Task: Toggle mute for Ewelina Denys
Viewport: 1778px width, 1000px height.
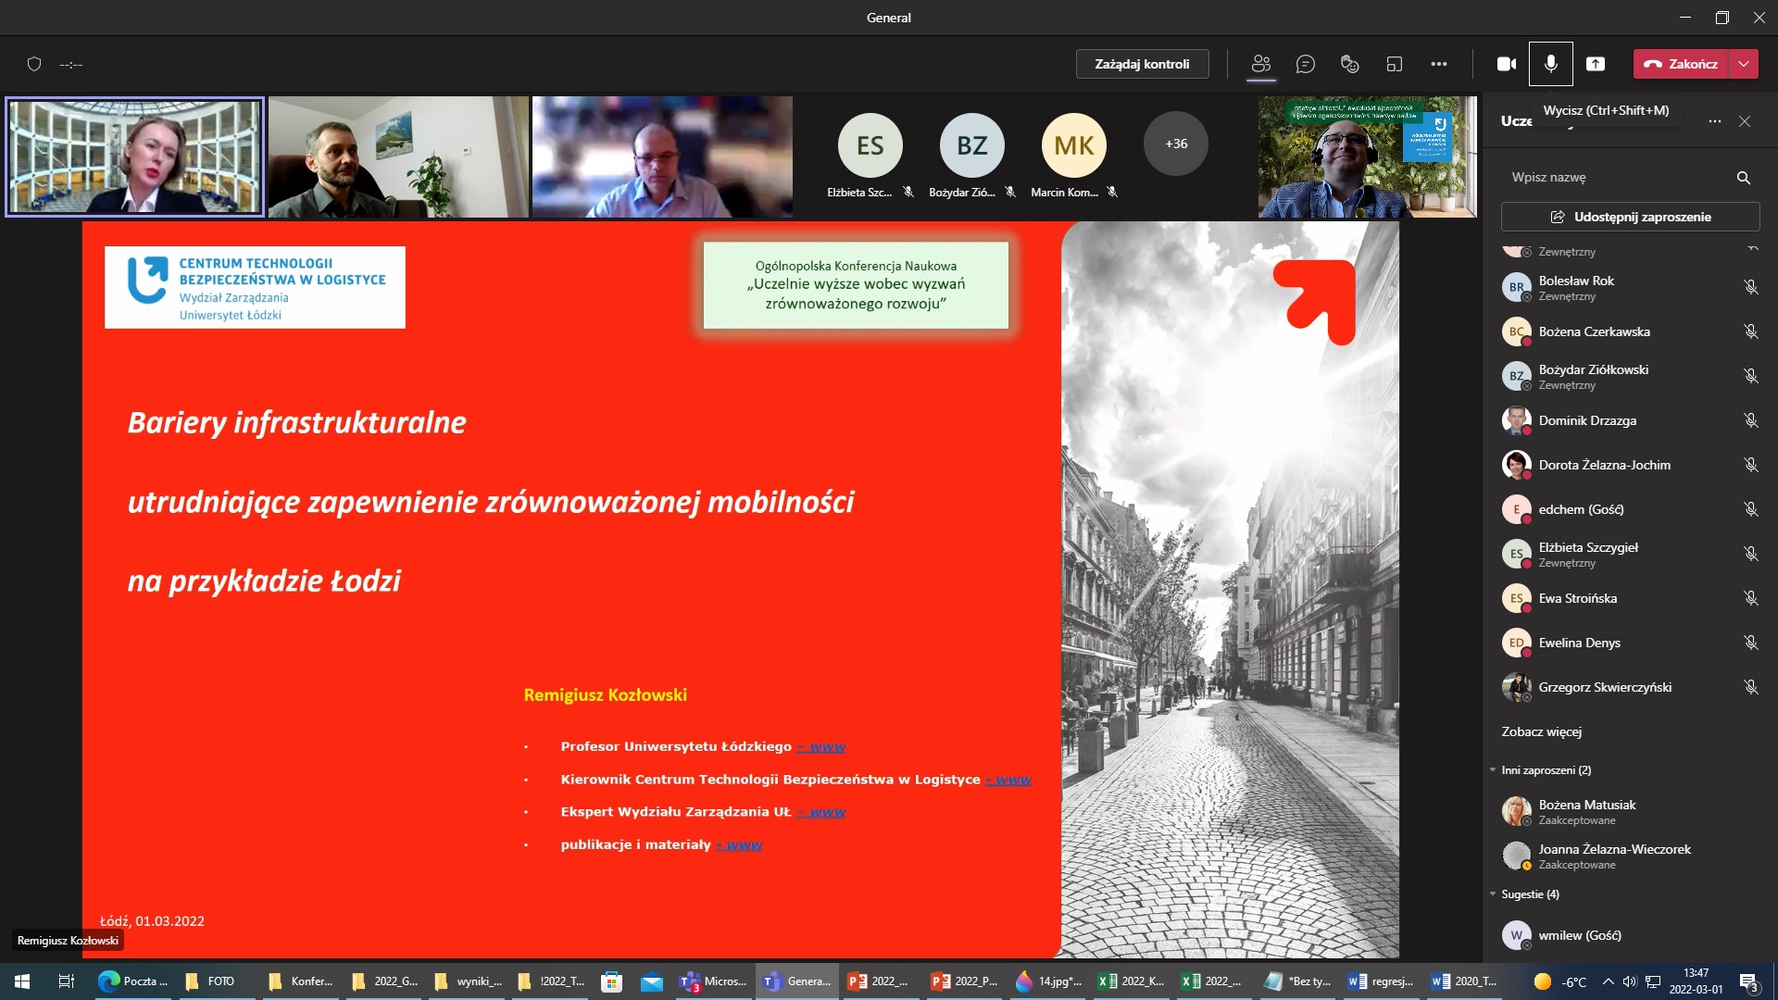Action: click(x=1751, y=642)
